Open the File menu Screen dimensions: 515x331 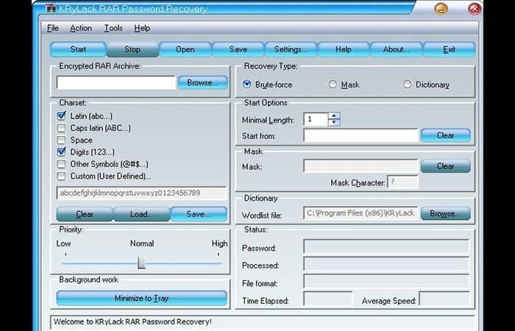[52, 28]
